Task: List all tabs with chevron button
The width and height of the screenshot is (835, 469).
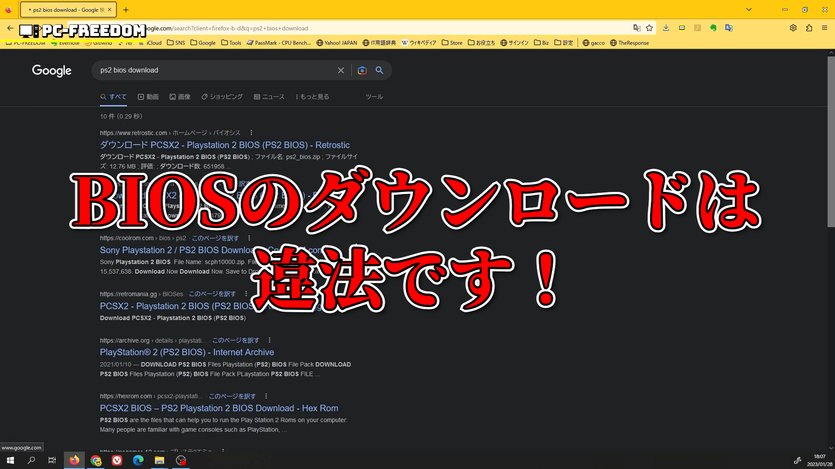Action: [749, 10]
